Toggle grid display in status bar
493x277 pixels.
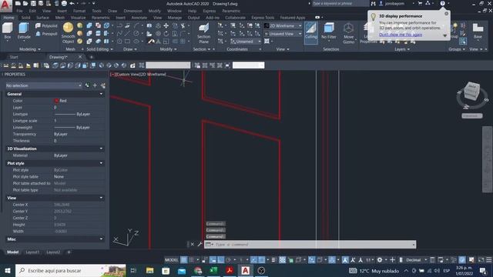(x=183, y=260)
